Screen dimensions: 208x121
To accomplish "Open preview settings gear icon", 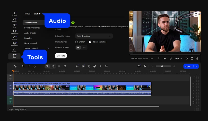I will 197,58.
